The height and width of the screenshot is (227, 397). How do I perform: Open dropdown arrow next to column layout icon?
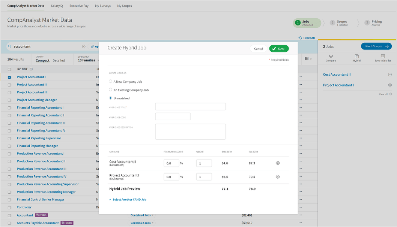coord(311,59)
